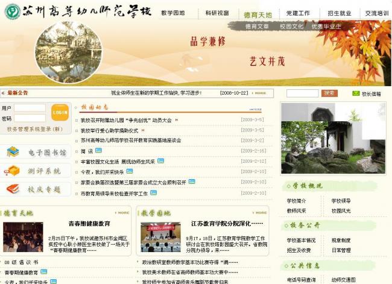Image resolution: width=392 pixels, height=284 pixels.
Task: Select the 德育天地 navigation tab
Action: (x=258, y=14)
